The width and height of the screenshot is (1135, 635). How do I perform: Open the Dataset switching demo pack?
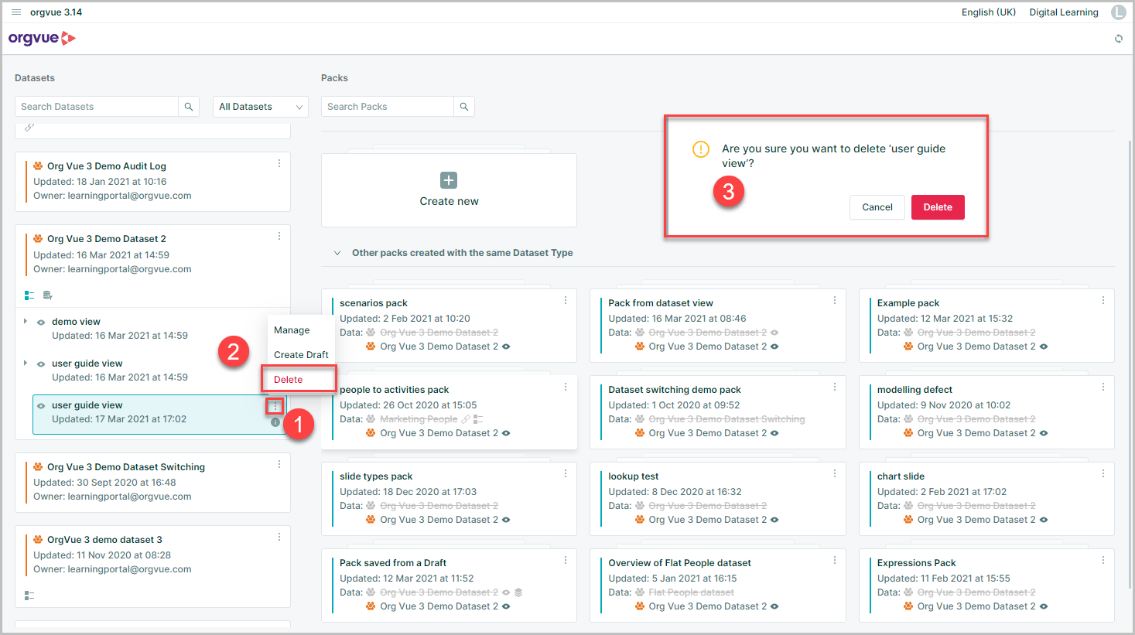click(x=717, y=412)
